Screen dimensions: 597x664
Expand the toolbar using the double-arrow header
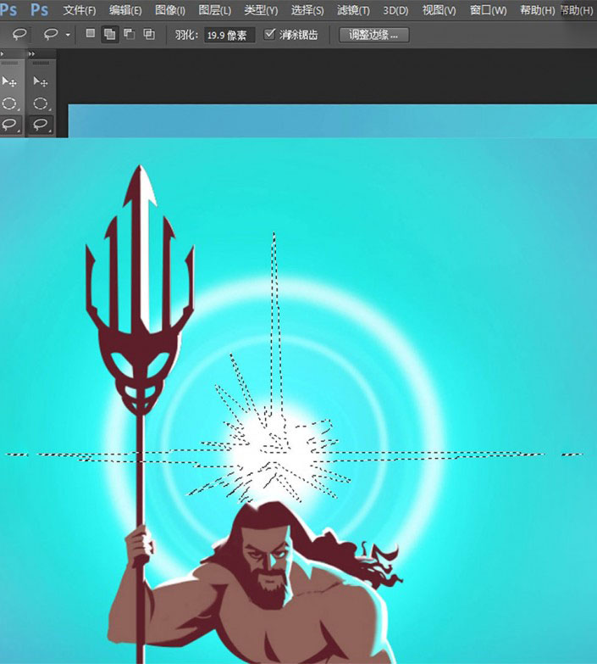(x=31, y=53)
